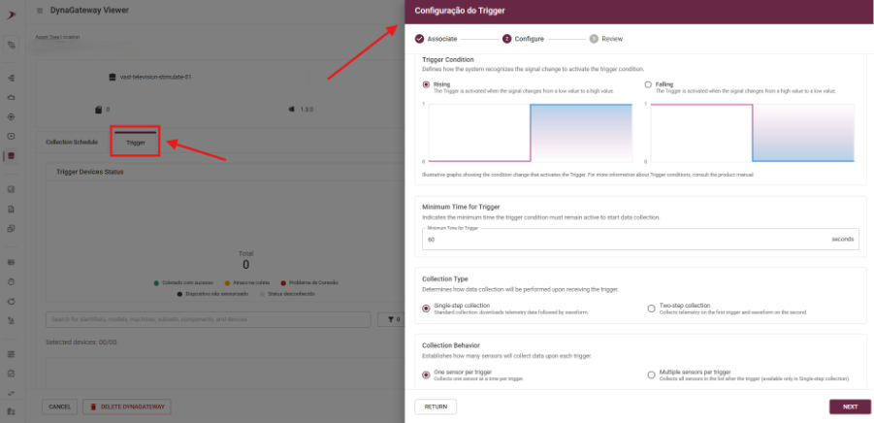Choose Two-step collection option
This screenshot has width=874, height=423.
pos(651,308)
